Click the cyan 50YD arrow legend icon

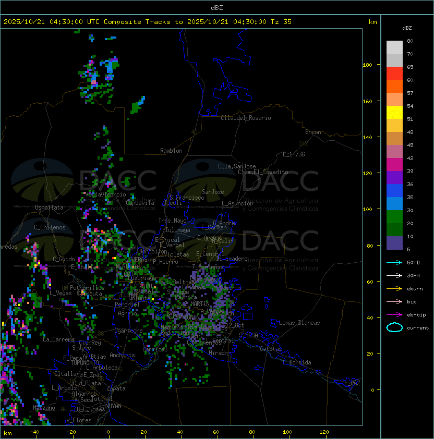(394, 262)
